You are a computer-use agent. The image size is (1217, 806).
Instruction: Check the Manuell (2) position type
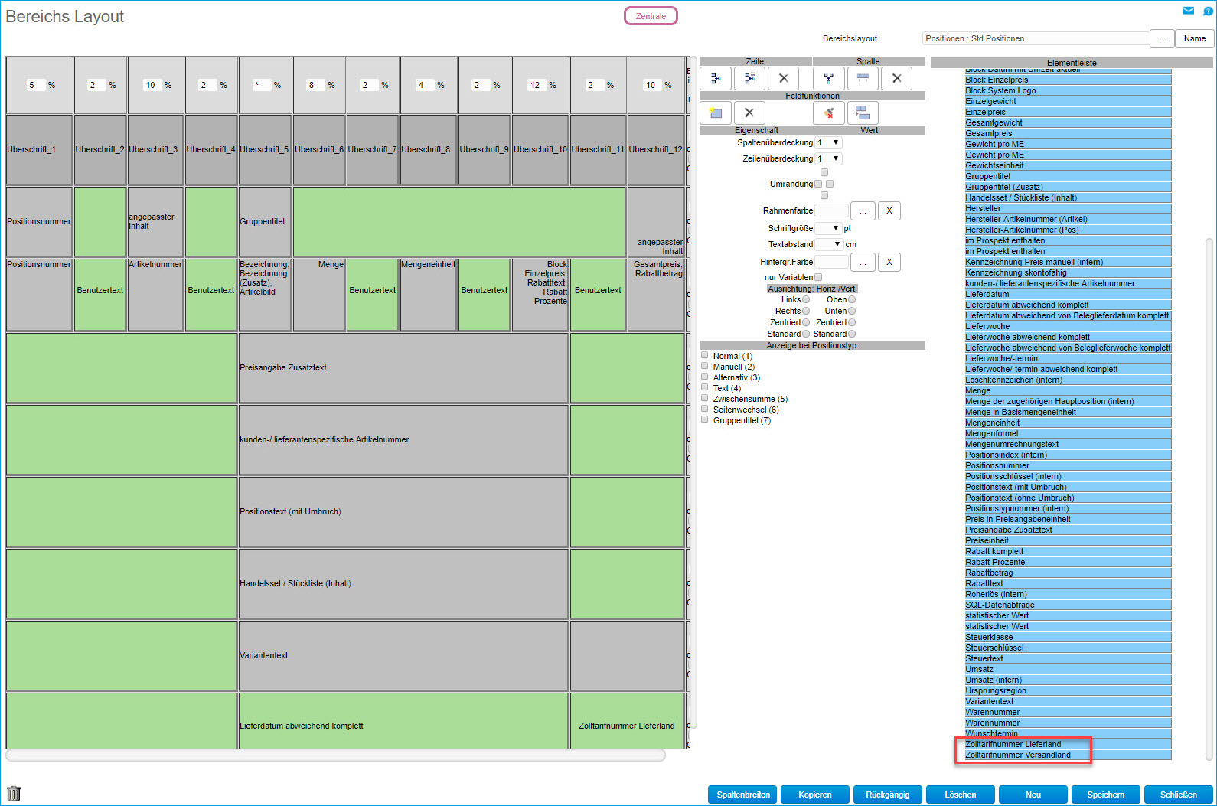(705, 366)
